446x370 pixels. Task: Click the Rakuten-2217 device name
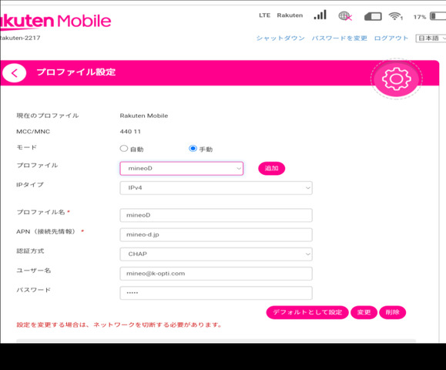coord(20,38)
